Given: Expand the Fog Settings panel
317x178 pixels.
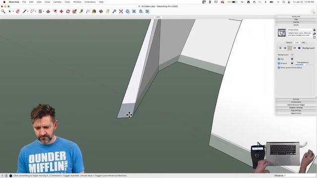Looking at the screenshot, I should 296,111.
